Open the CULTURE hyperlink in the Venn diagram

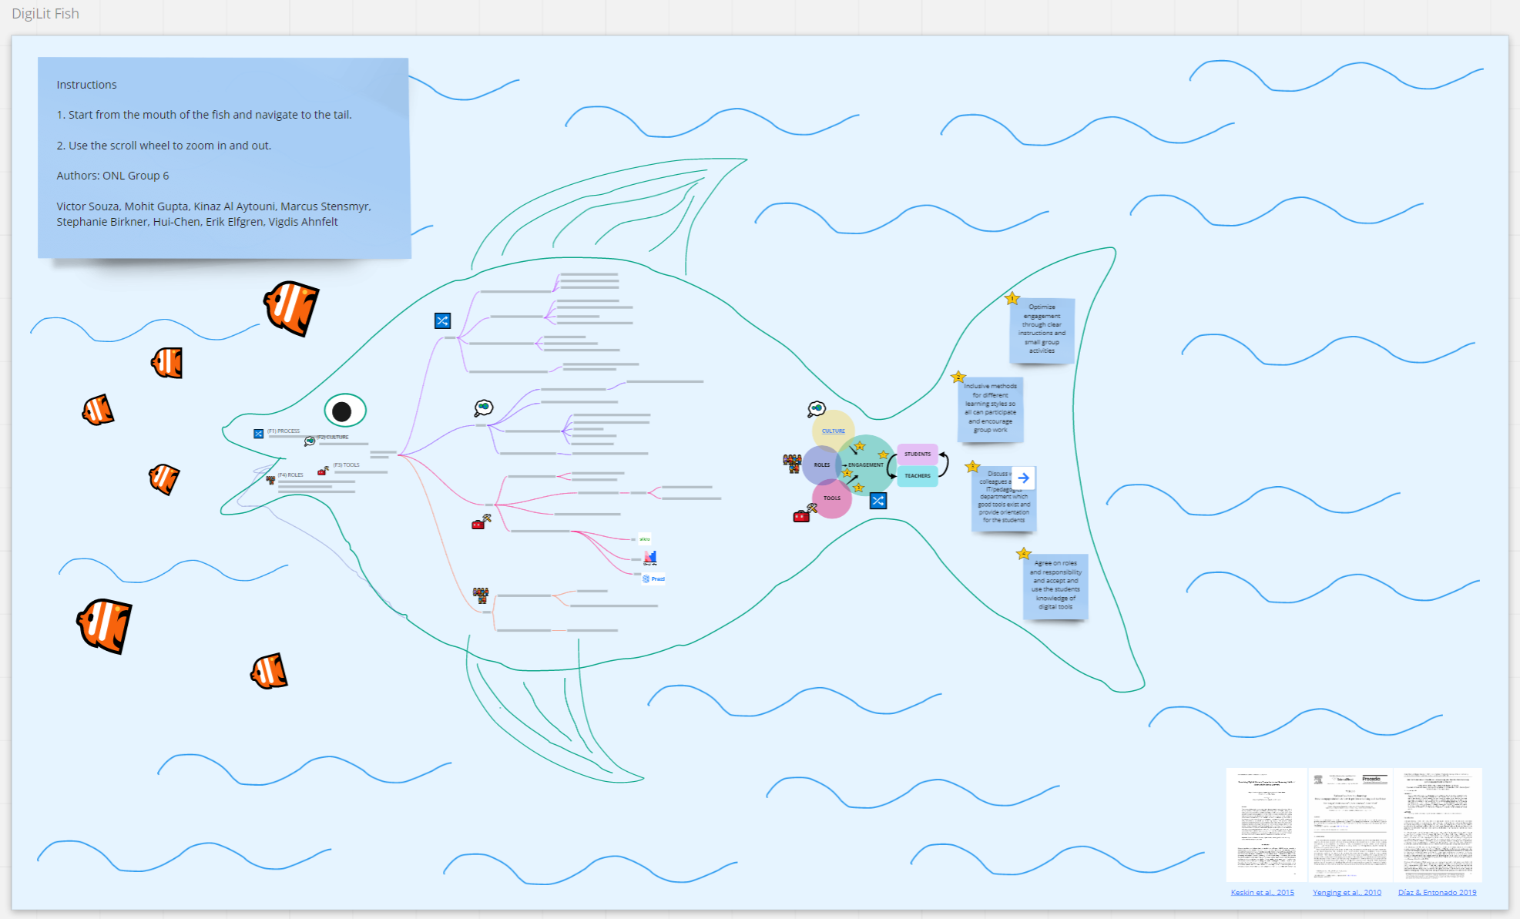(x=832, y=431)
